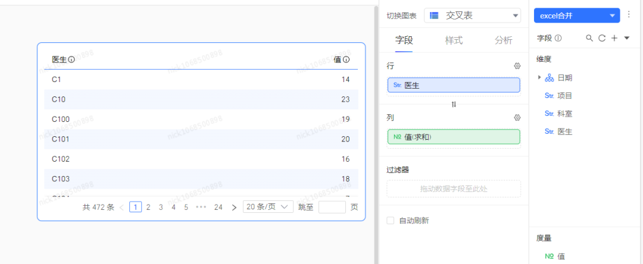643x264 pixels.
Task: Click the 值 column header
Action: [x=338, y=60]
